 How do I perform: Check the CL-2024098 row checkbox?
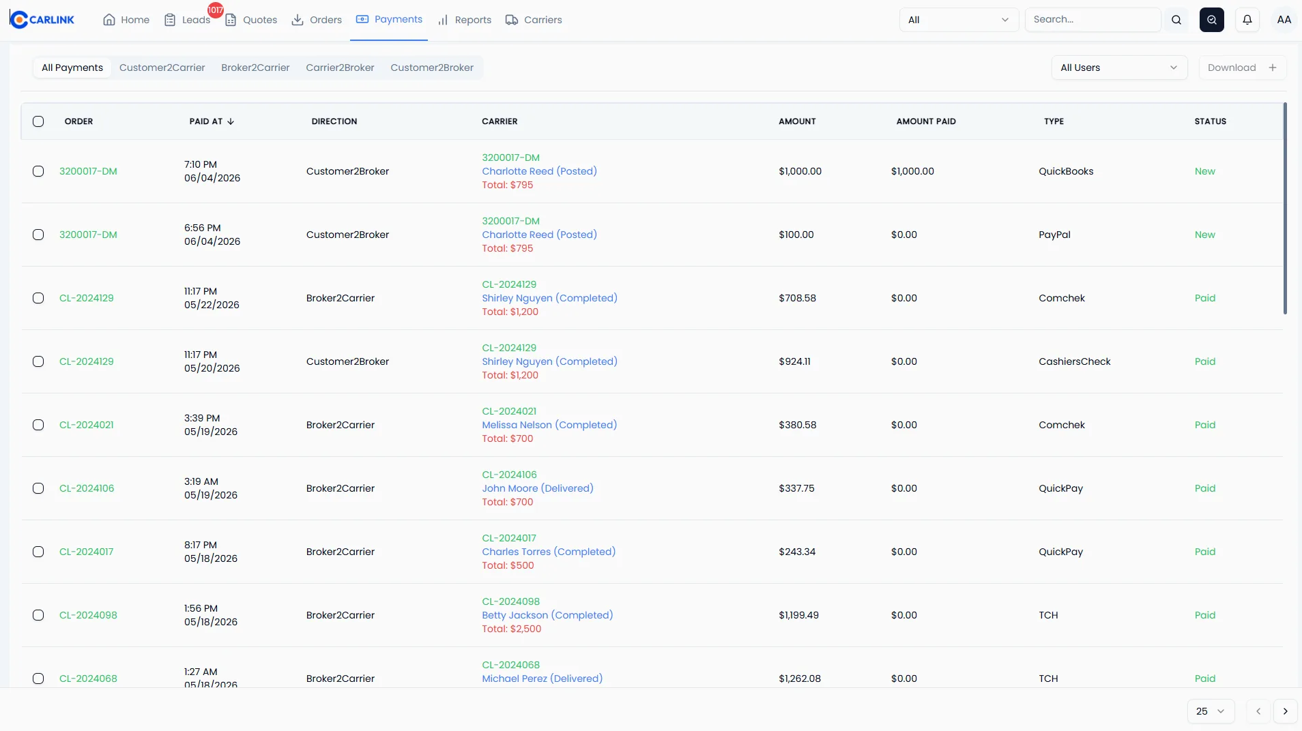coord(38,615)
